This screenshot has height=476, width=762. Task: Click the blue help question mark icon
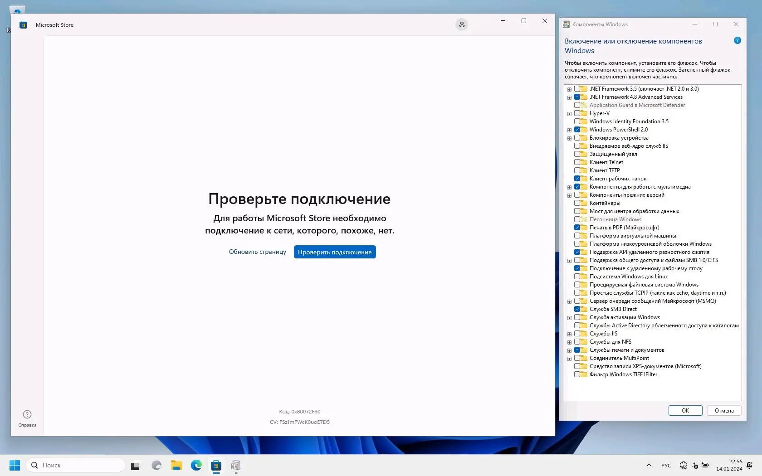click(x=738, y=41)
